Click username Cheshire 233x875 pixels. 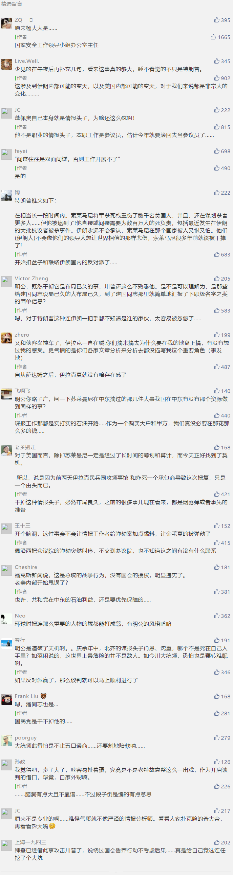click(x=26, y=567)
